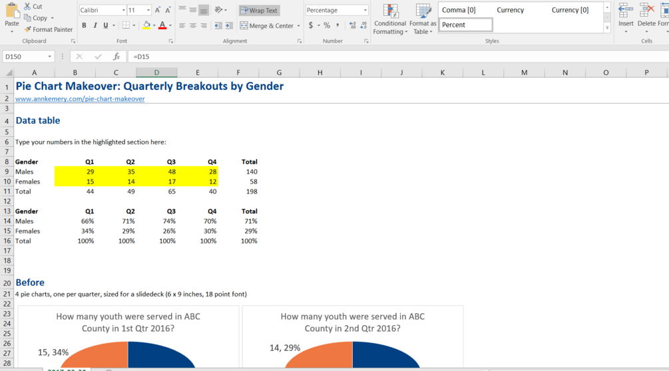Apply the Percent cell style
Viewport: 669px width, 371px height.
pyautogui.click(x=465, y=25)
